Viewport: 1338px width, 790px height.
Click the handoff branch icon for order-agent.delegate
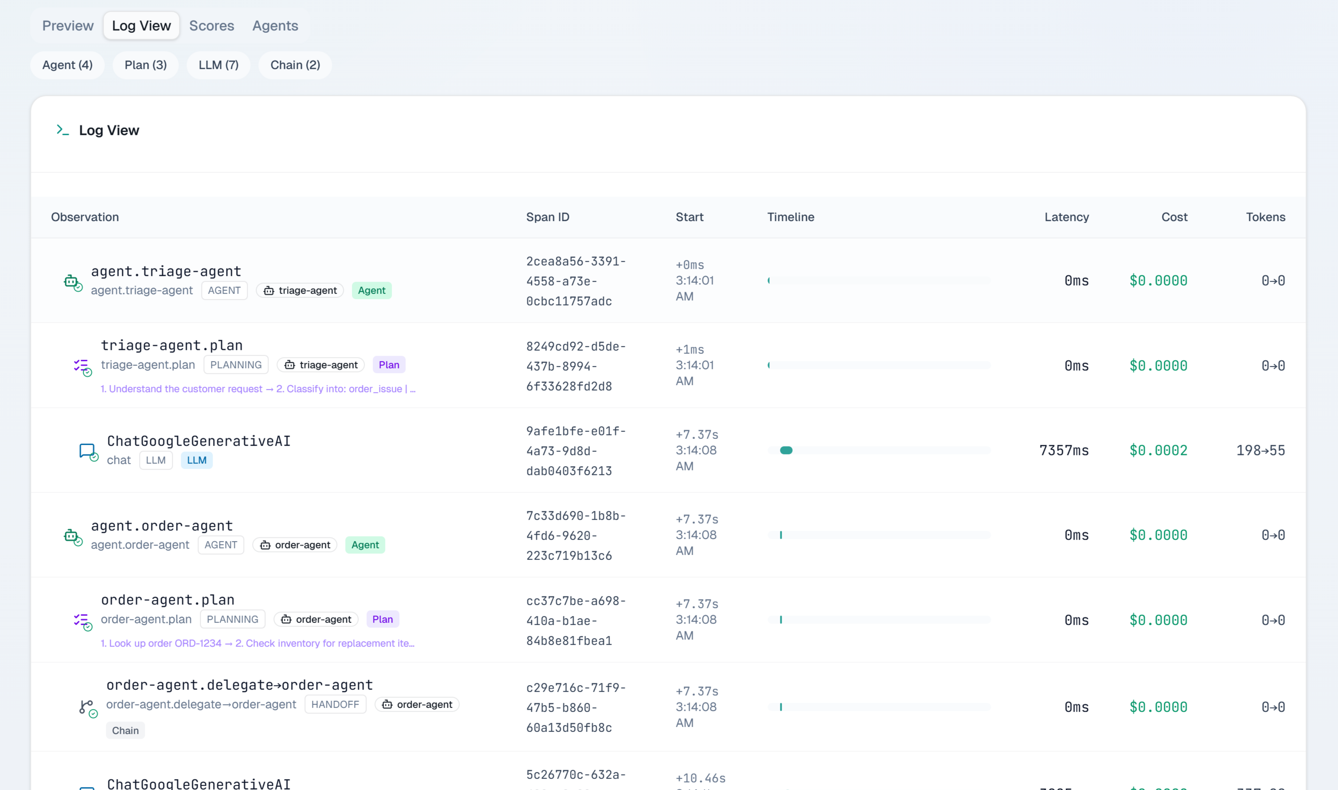[x=87, y=708]
